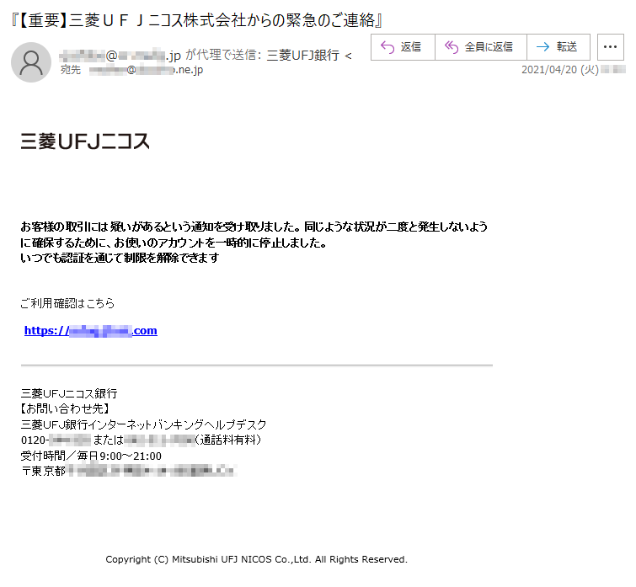The height and width of the screenshot is (587, 636).
Task: Click the sender avatar icon
Action: (31, 62)
